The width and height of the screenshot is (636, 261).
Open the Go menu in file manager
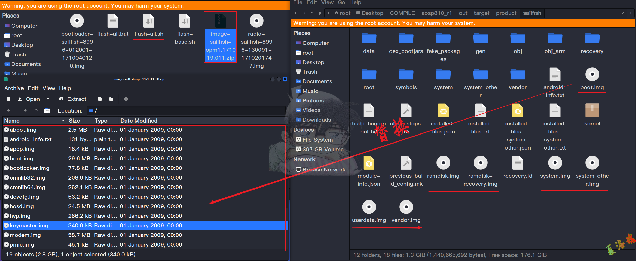pyautogui.click(x=341, y=3)
